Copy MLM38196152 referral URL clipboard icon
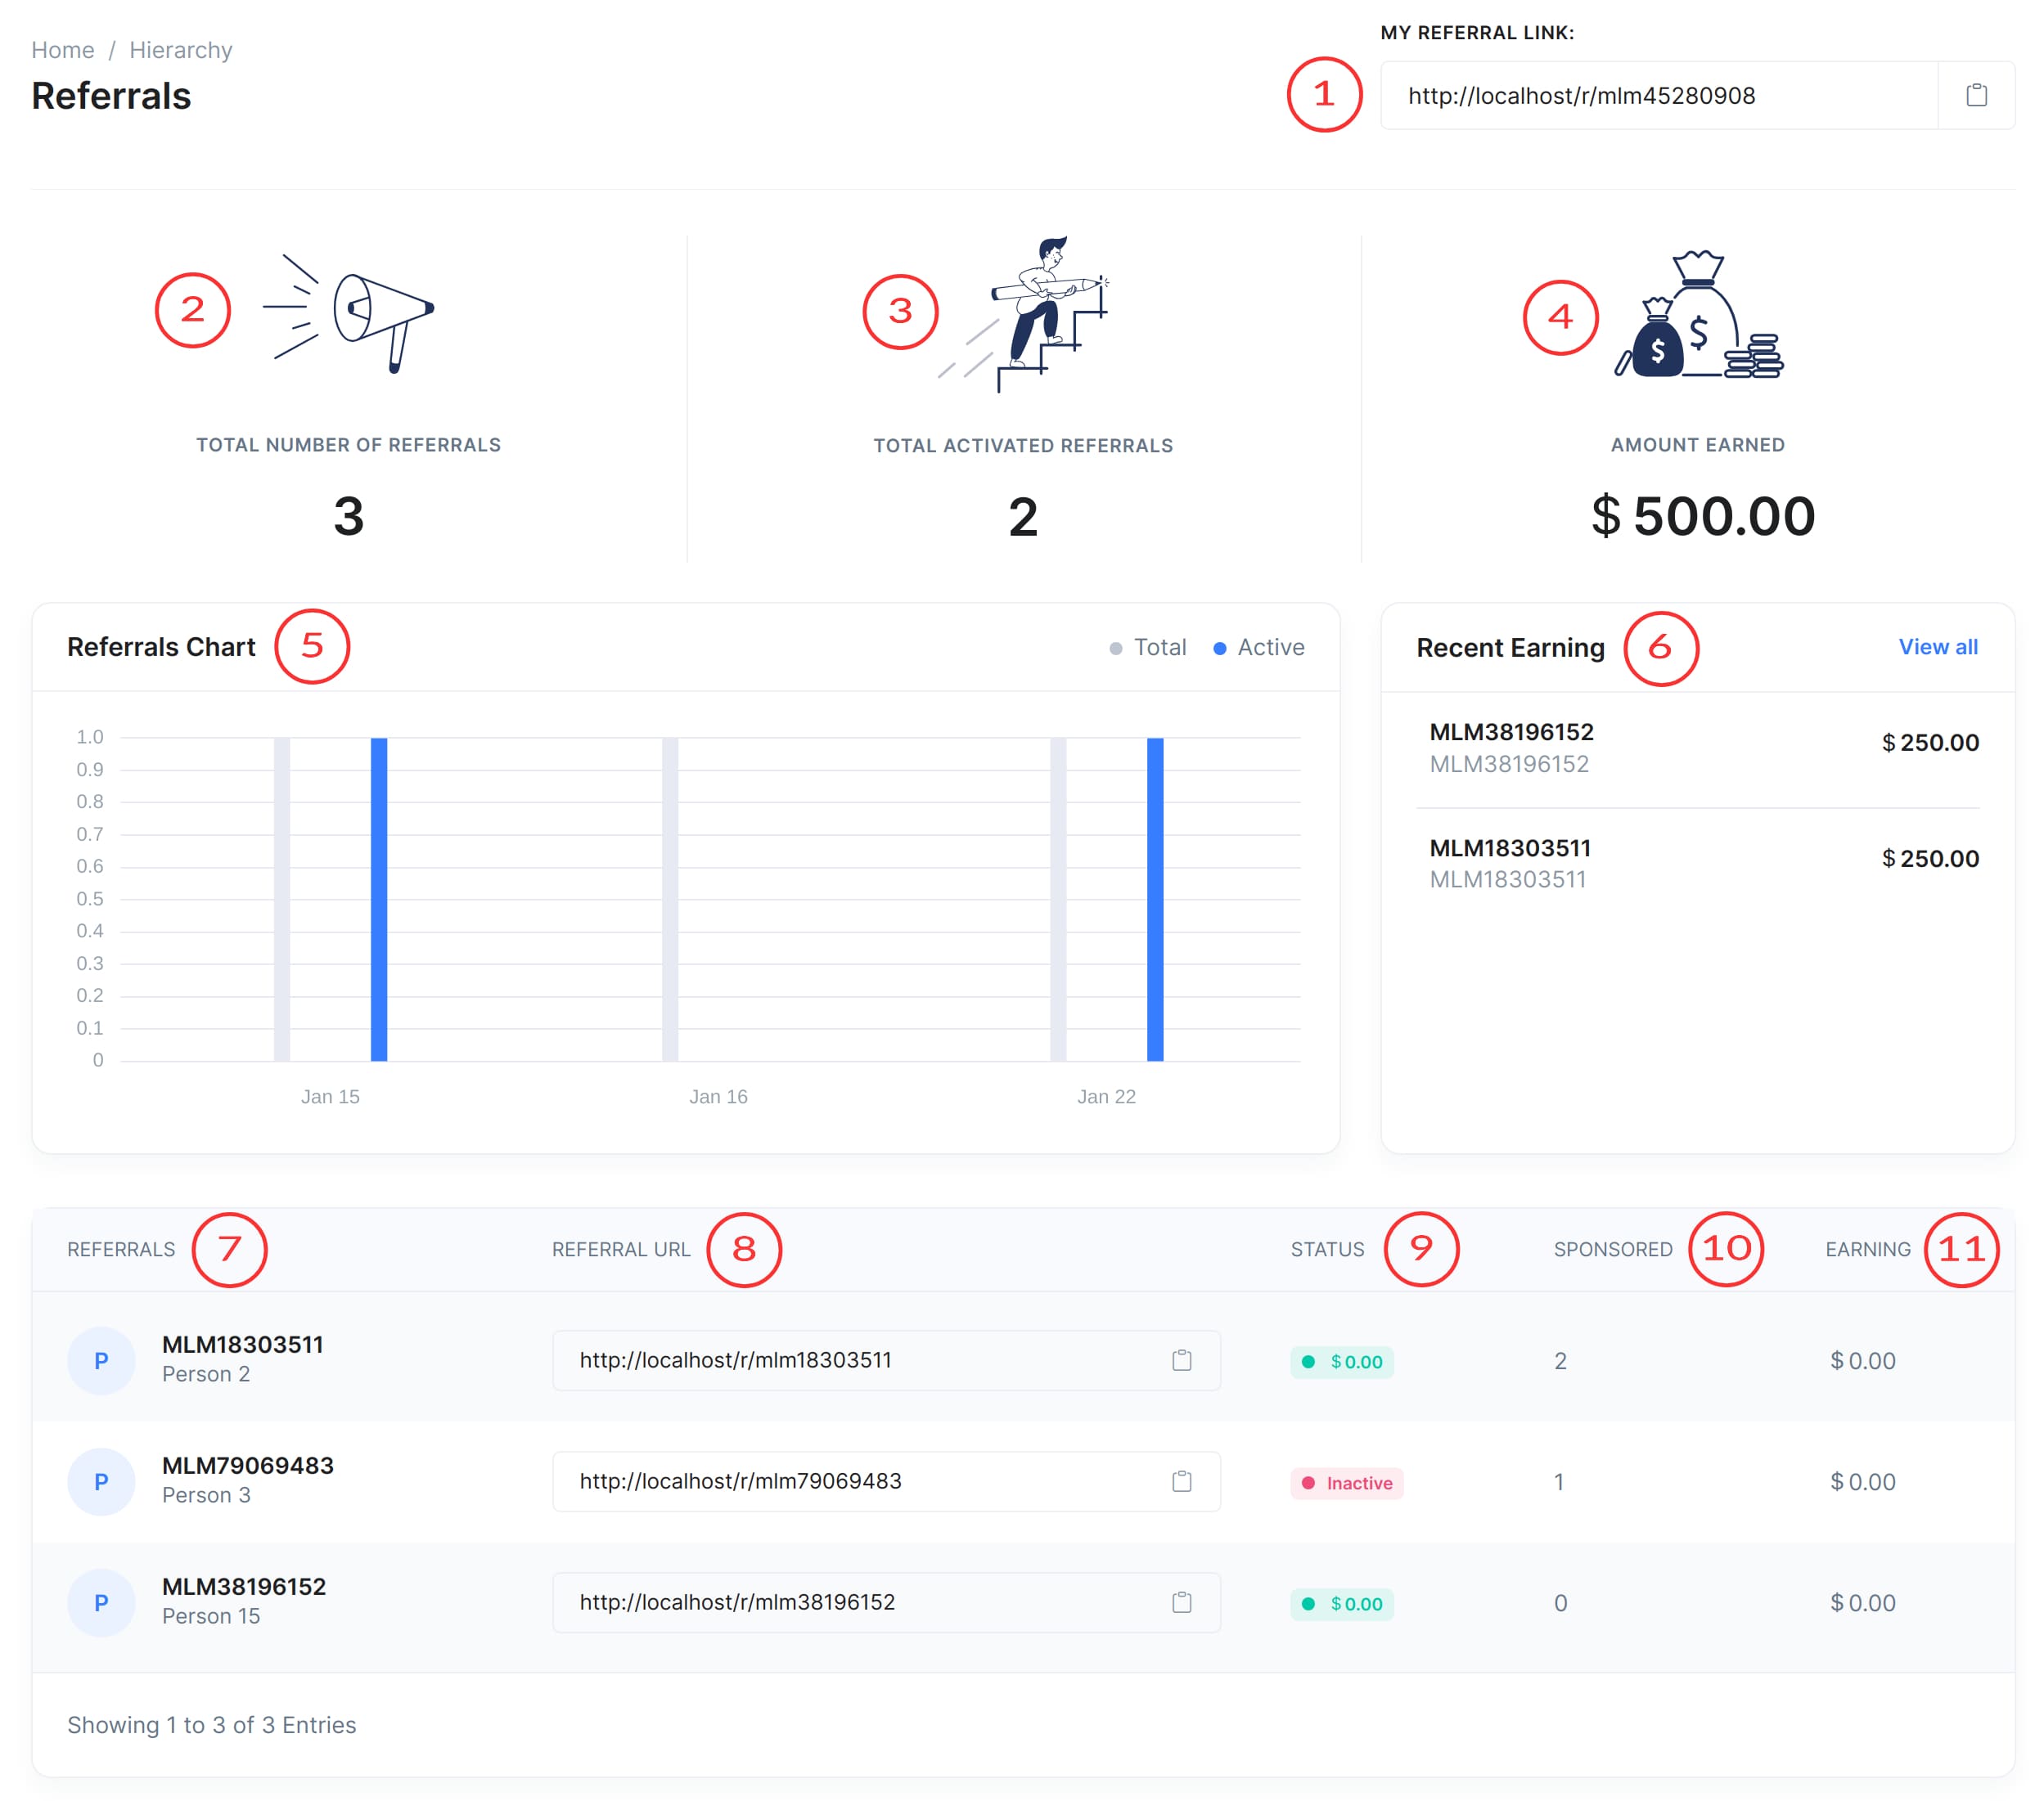 coord(1181,1602)
